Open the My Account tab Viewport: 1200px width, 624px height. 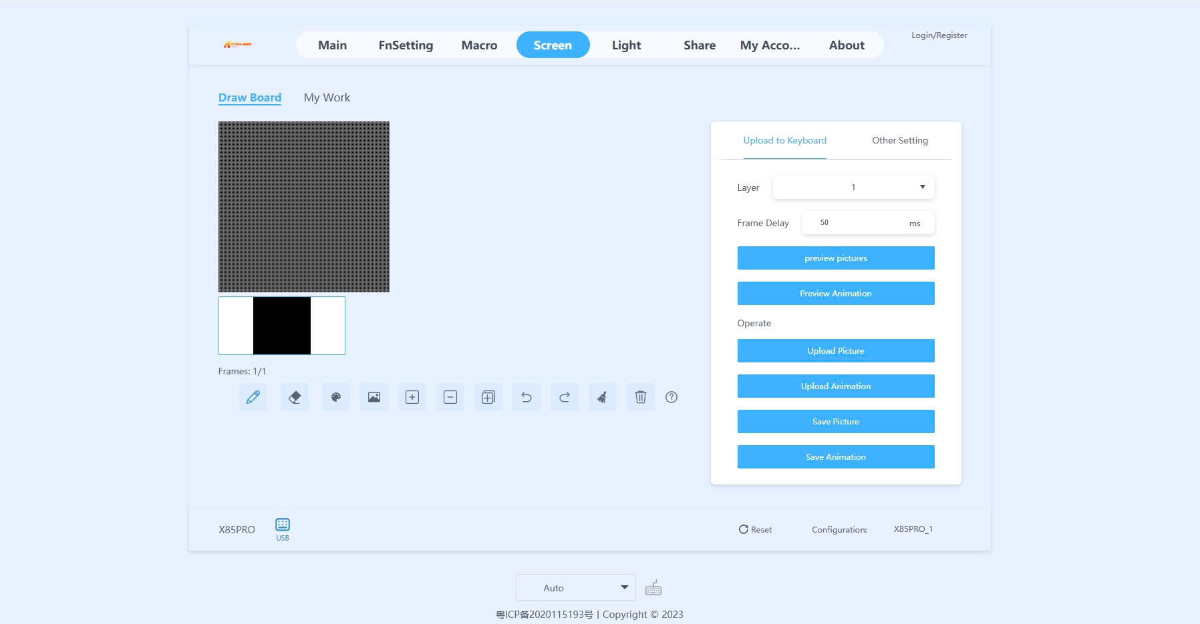[770, 45]
